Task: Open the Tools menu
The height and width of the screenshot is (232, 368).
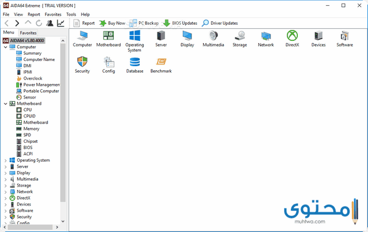Action: (x=71, y=14)
